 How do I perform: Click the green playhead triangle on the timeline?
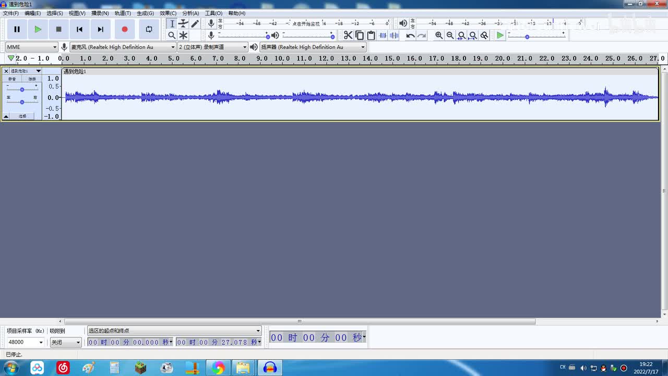tap(10, 58)
